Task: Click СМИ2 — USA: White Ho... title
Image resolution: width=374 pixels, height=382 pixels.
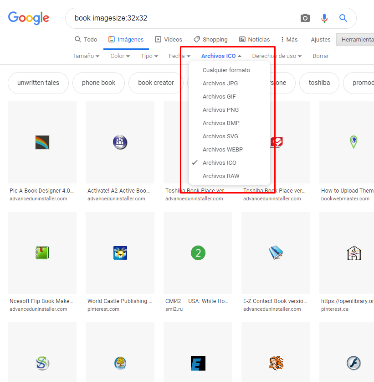Action: click(x=197, y=301)
